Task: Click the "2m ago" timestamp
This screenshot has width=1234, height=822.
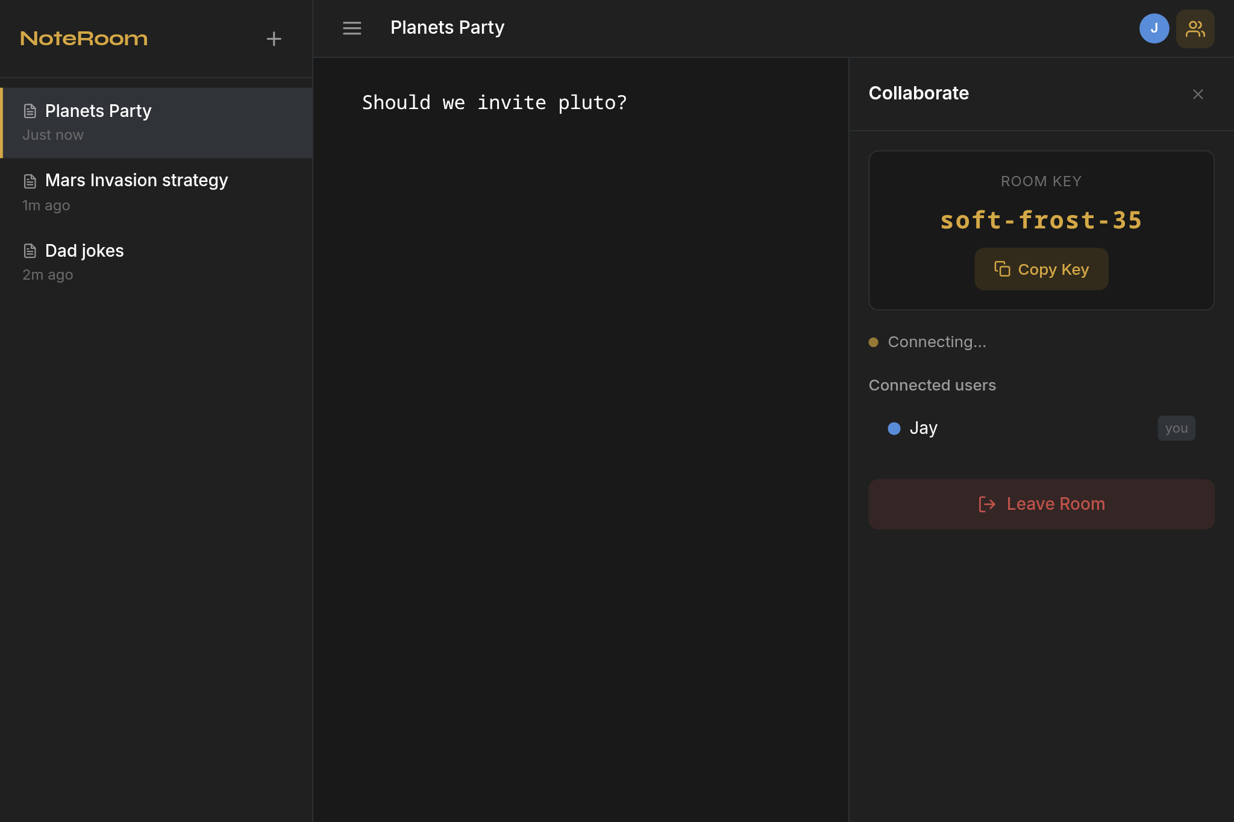Action: (x=48, y=275)
